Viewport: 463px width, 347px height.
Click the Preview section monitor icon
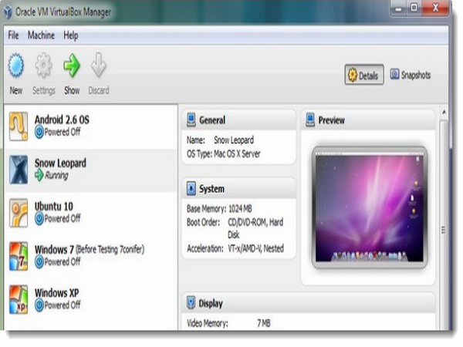pos(310,120)
